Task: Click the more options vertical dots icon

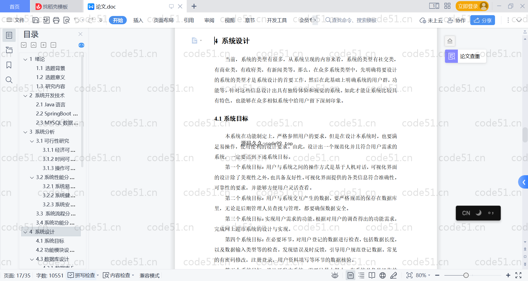Action: click(508, 20)
